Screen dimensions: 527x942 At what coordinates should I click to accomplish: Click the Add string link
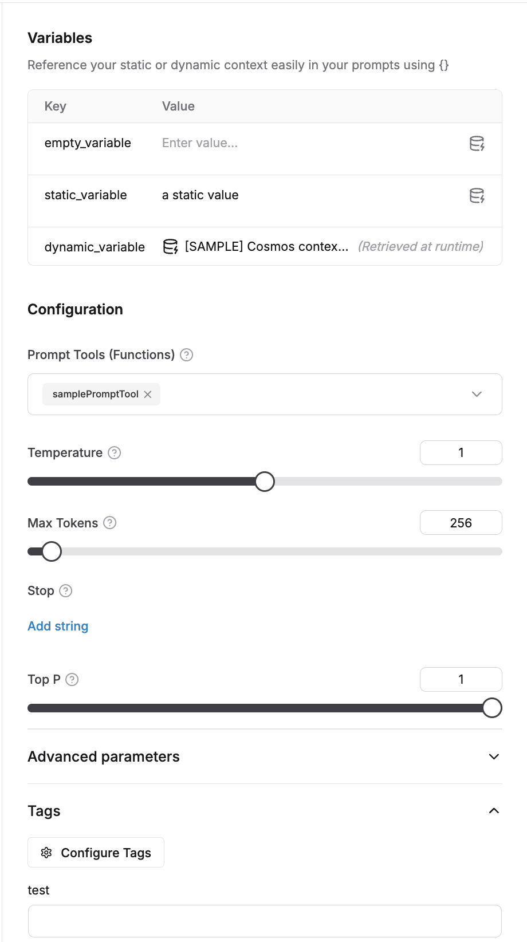pos(57,625)
